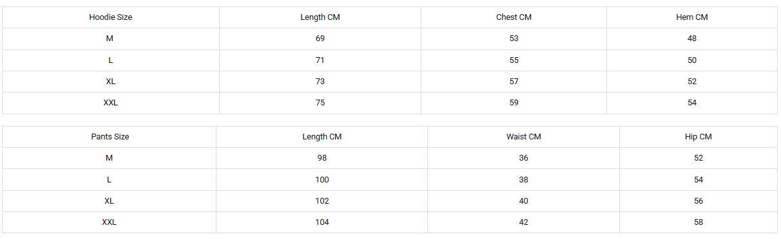781x239 pixels.
Task: Select the Hoodie Size header cell
Action: coord(111,17)
